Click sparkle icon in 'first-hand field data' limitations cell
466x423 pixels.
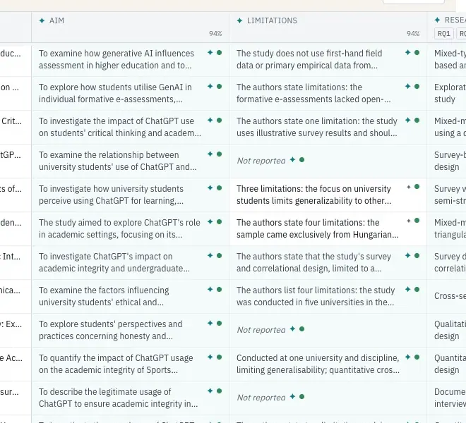pos(408,53)
